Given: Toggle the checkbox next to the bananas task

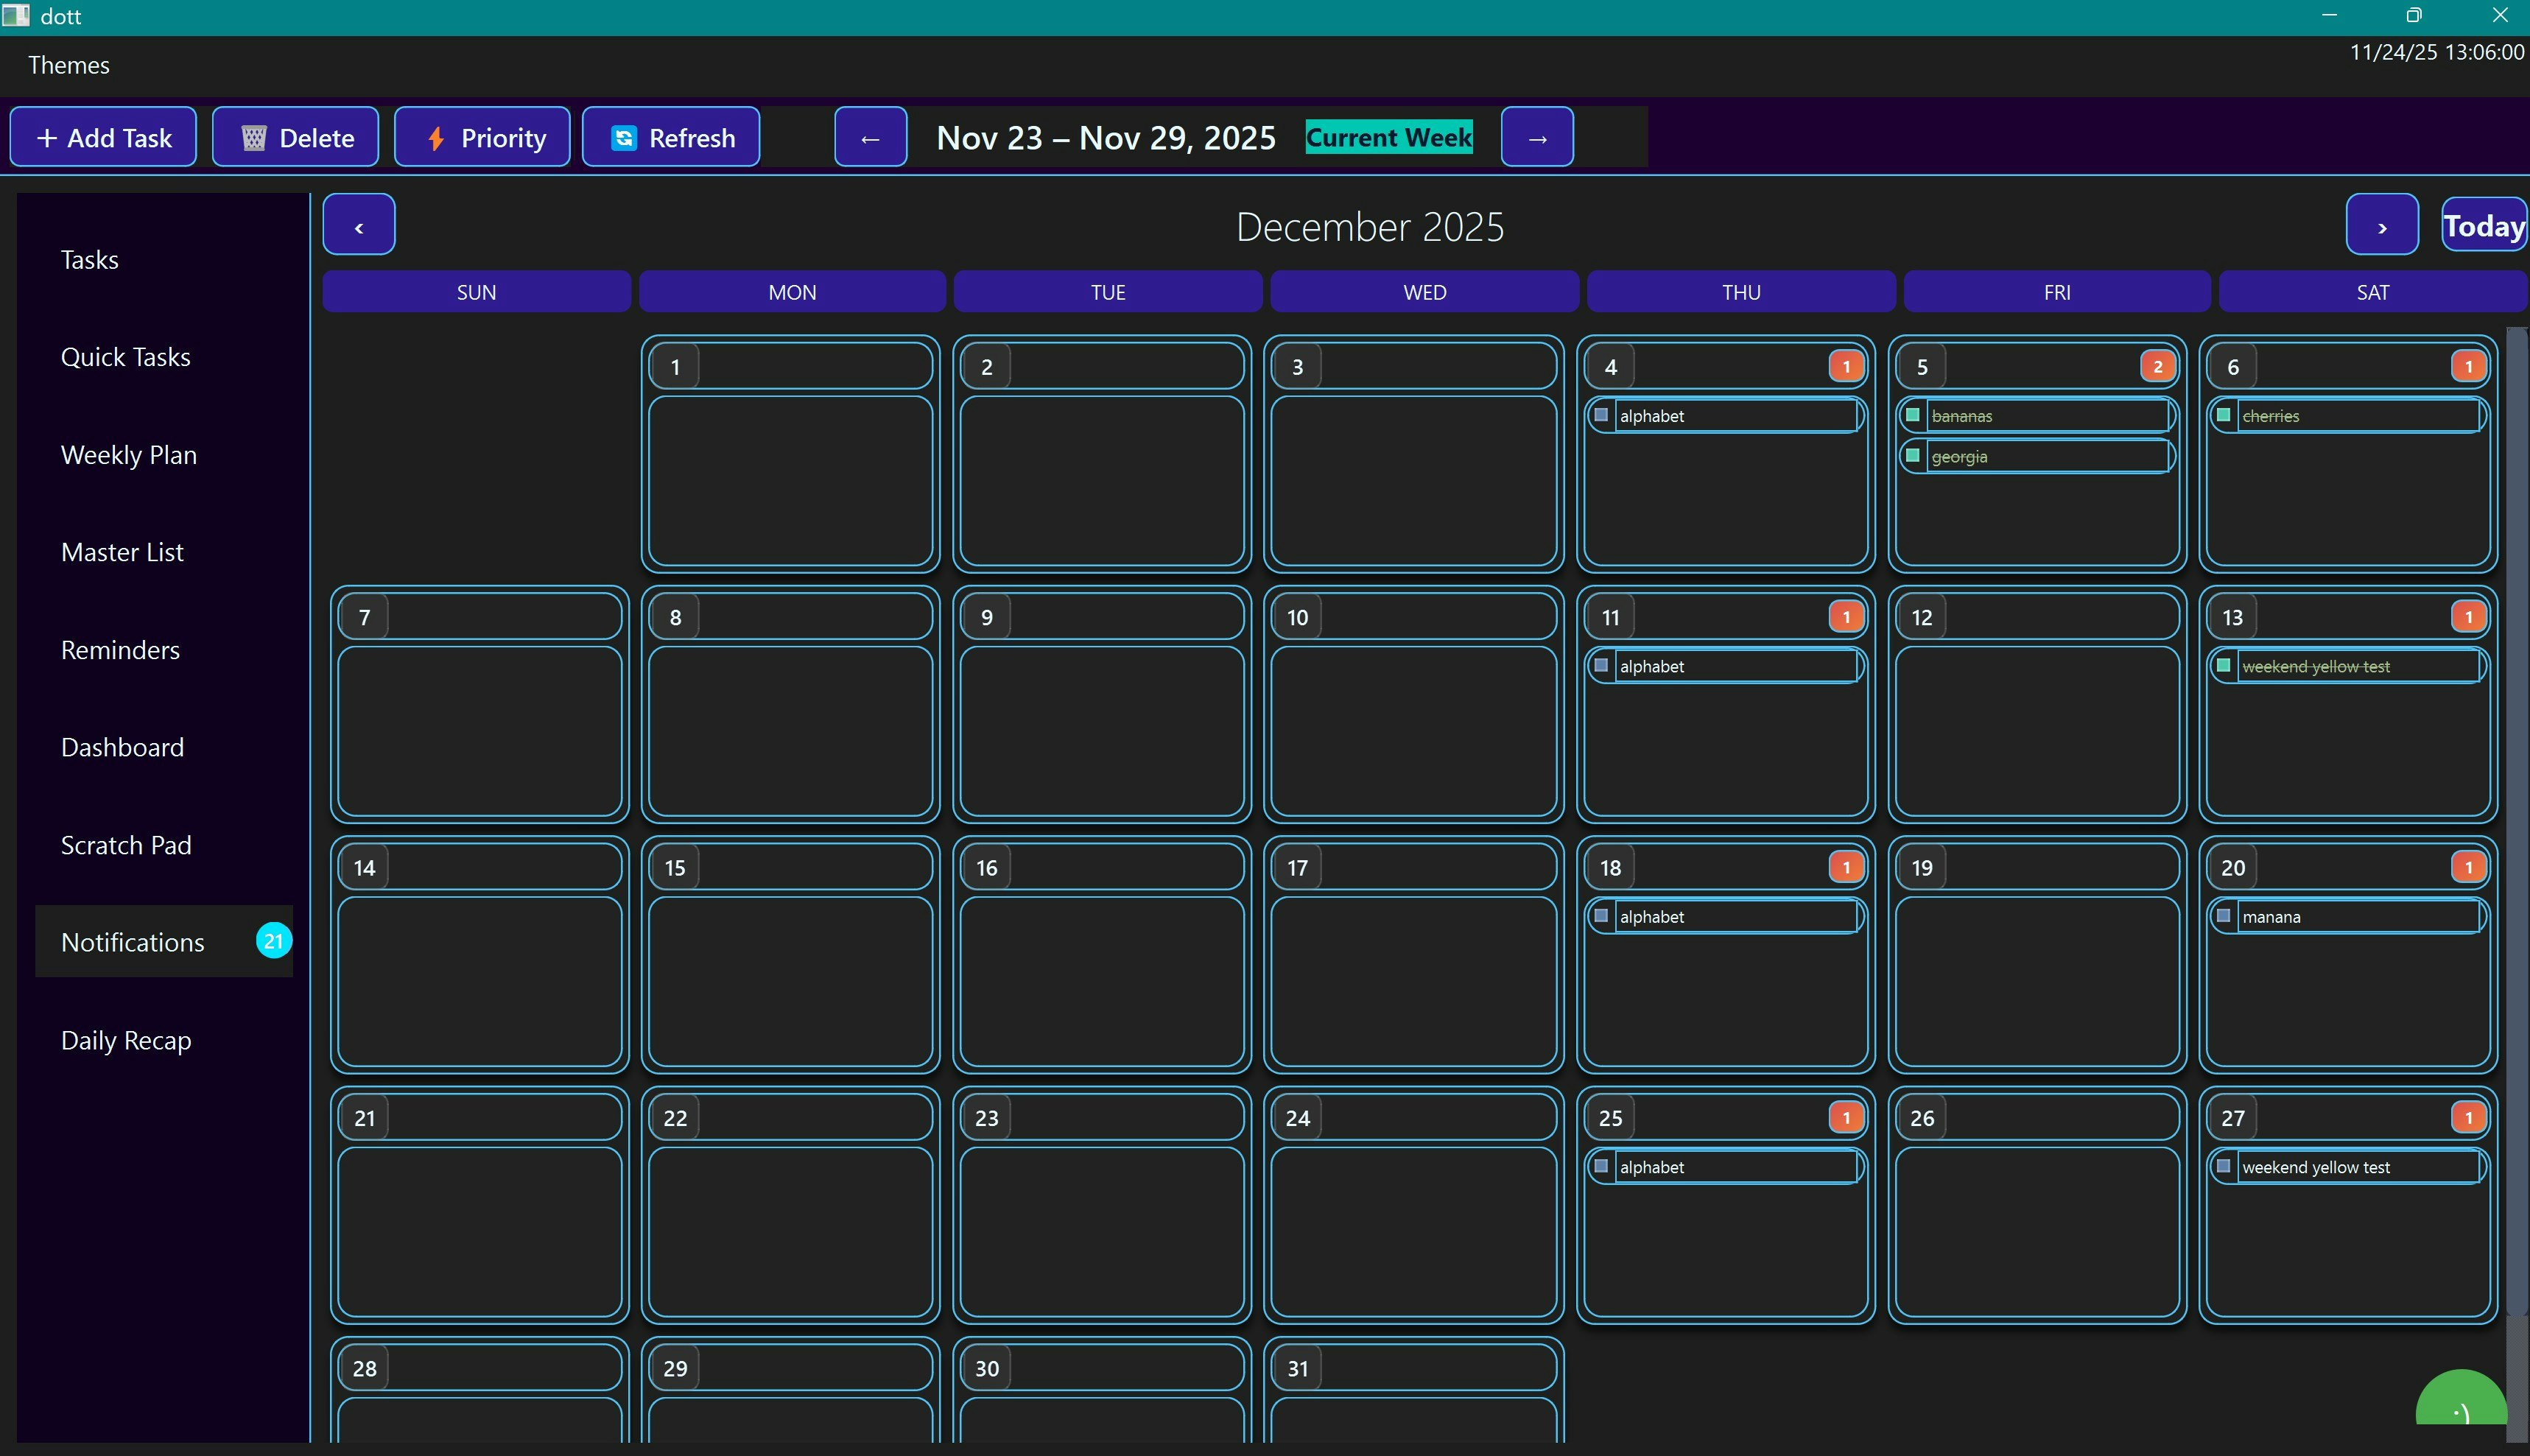Looking at the screenshot, I should coord(1911,415).
